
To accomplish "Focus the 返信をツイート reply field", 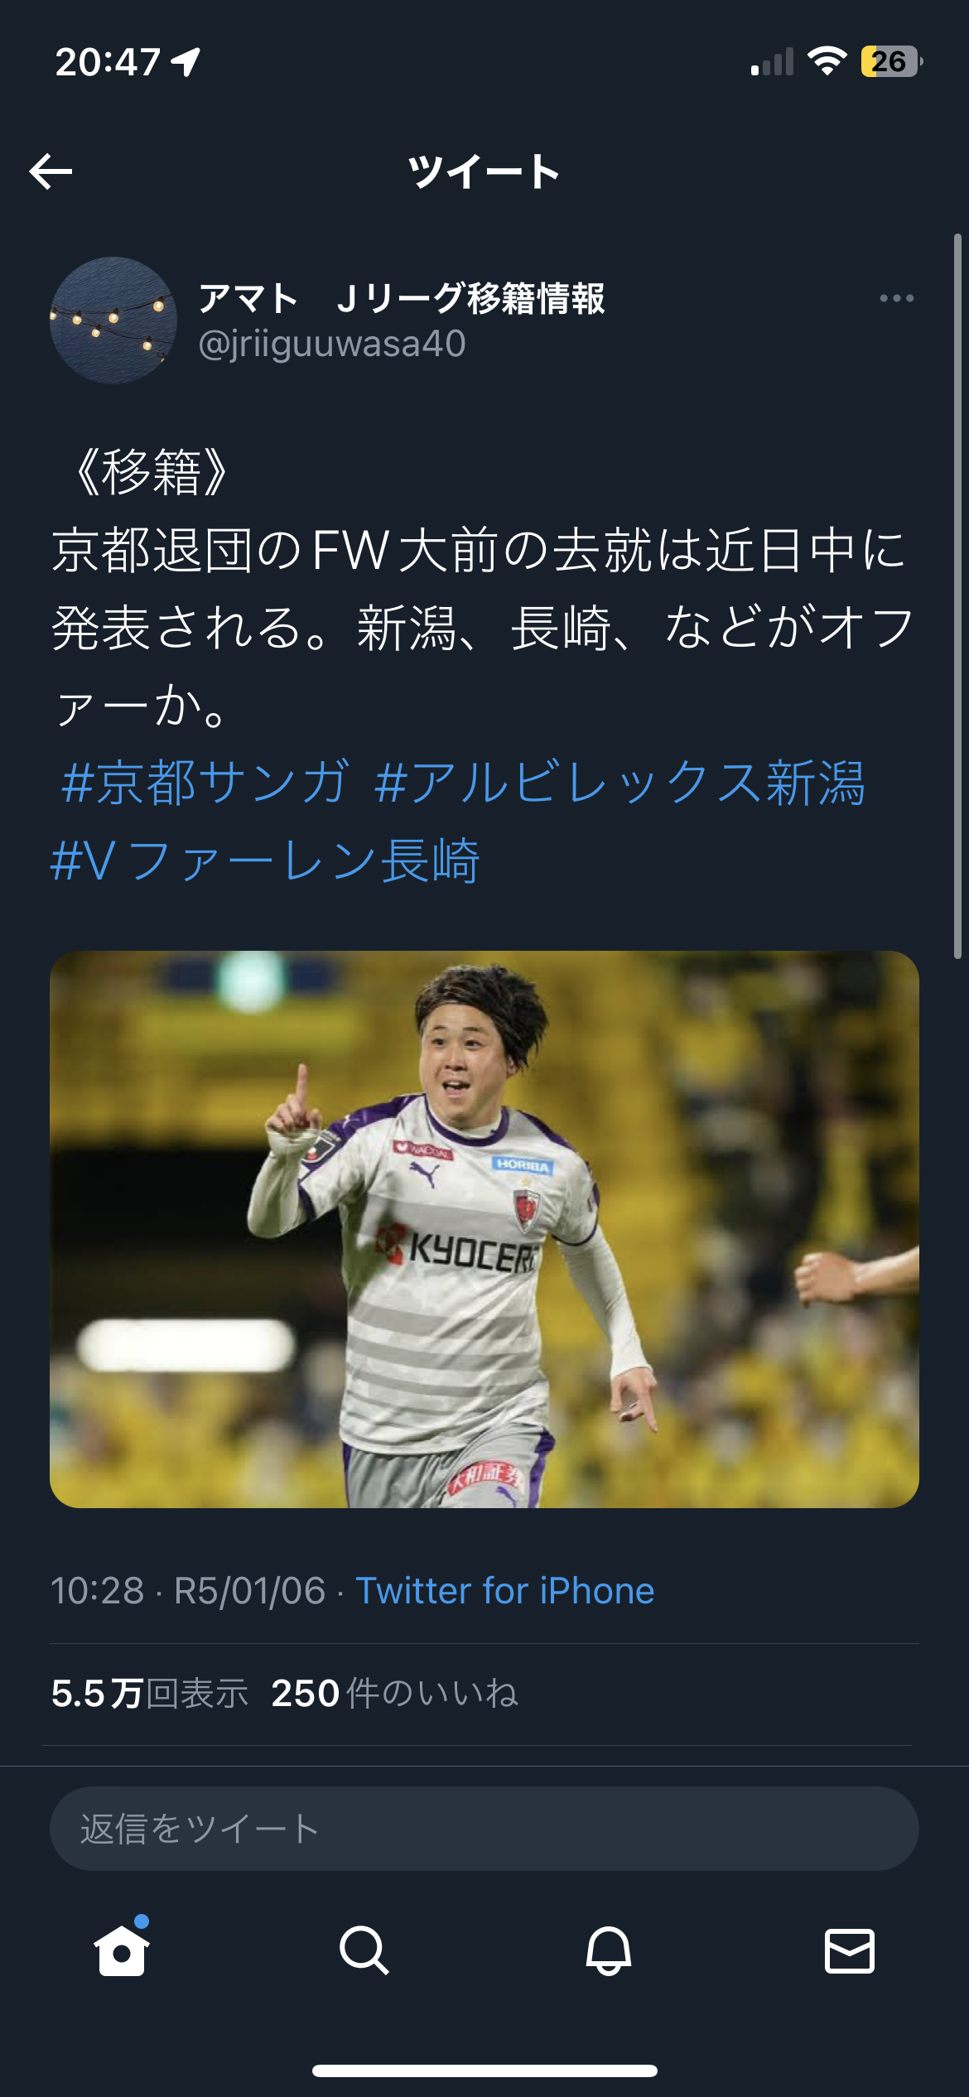I will pos(485,1829).
